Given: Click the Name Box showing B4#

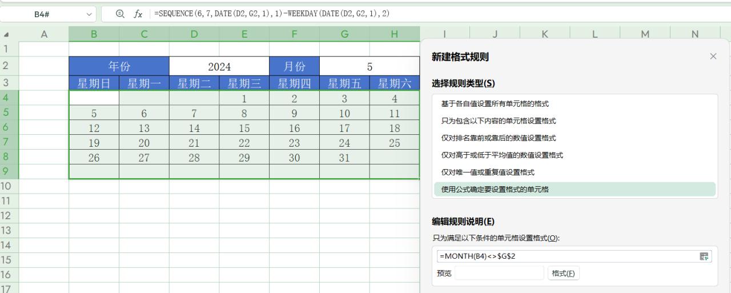Looking at the screenshot, I should pyautogui.click(x=41, y=14).
